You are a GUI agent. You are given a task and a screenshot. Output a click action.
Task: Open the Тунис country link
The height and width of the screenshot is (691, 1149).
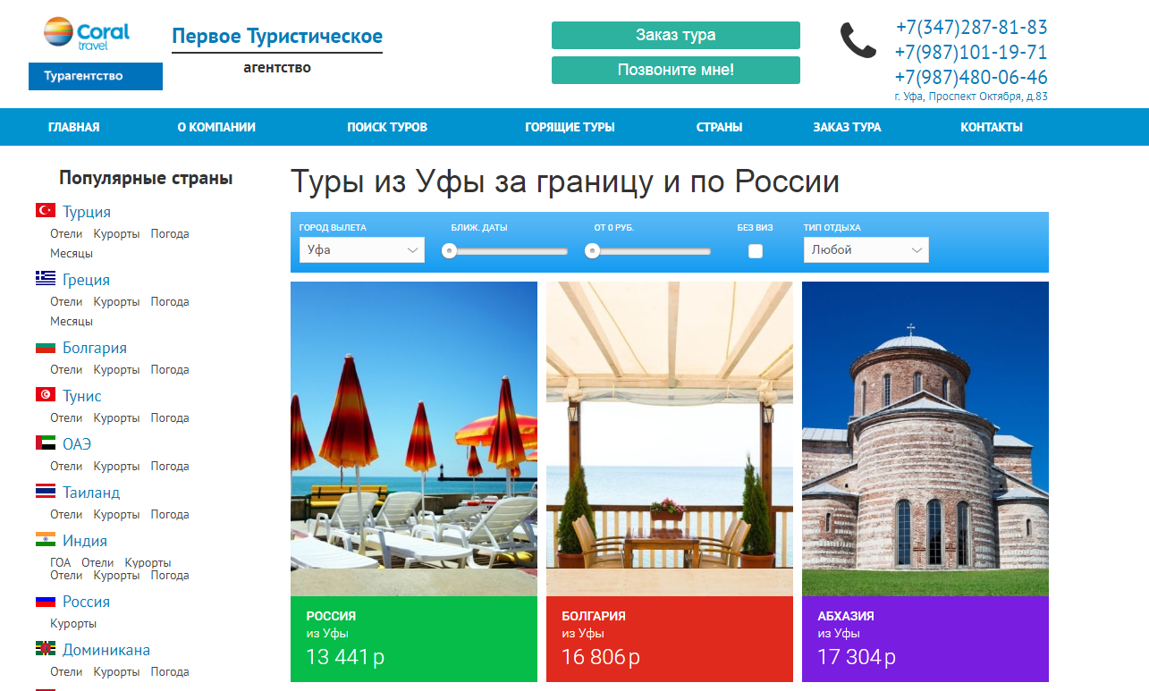pos(82,396)
